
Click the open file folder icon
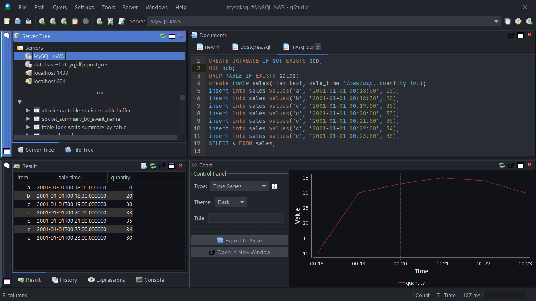point(18,21)
